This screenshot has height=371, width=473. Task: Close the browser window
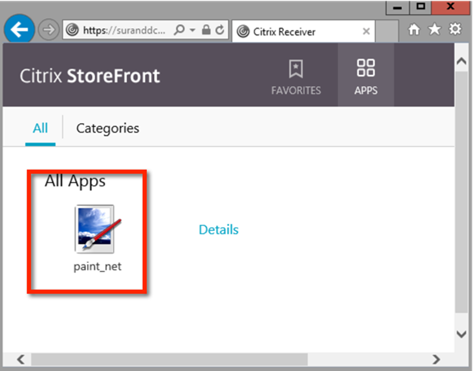point(451,7)
